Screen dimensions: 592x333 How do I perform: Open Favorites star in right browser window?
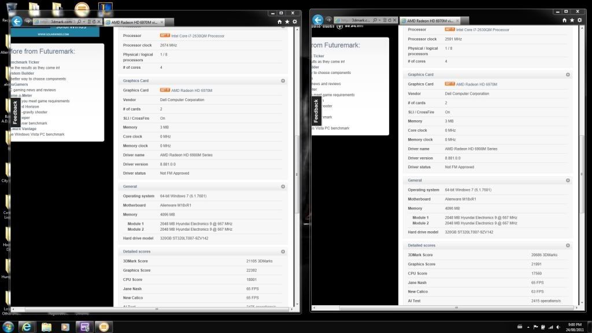[x=572, y=20]
